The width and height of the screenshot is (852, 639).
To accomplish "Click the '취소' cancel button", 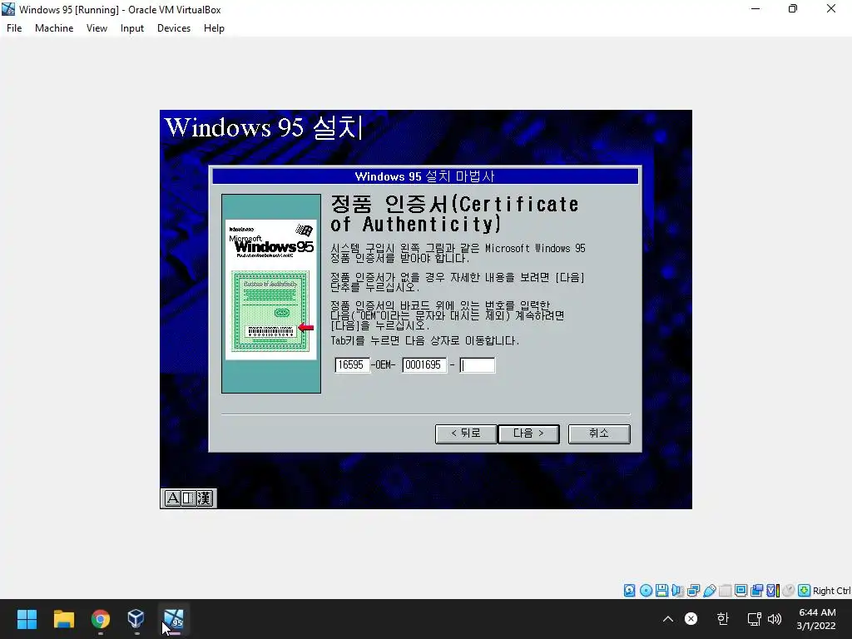I will (x=599, y=433).
